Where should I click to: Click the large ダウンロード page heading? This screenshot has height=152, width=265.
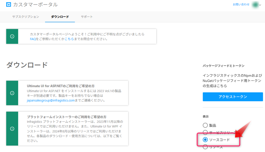click(27, 65)
